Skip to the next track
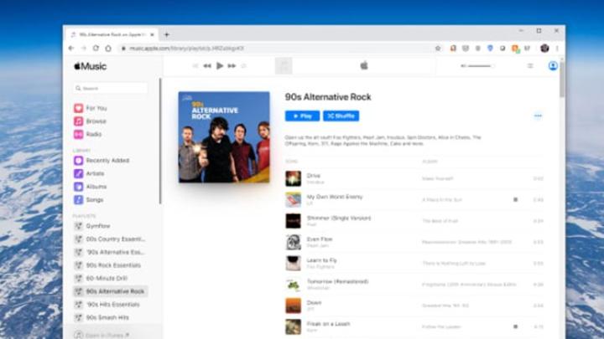 click(232, 66)
